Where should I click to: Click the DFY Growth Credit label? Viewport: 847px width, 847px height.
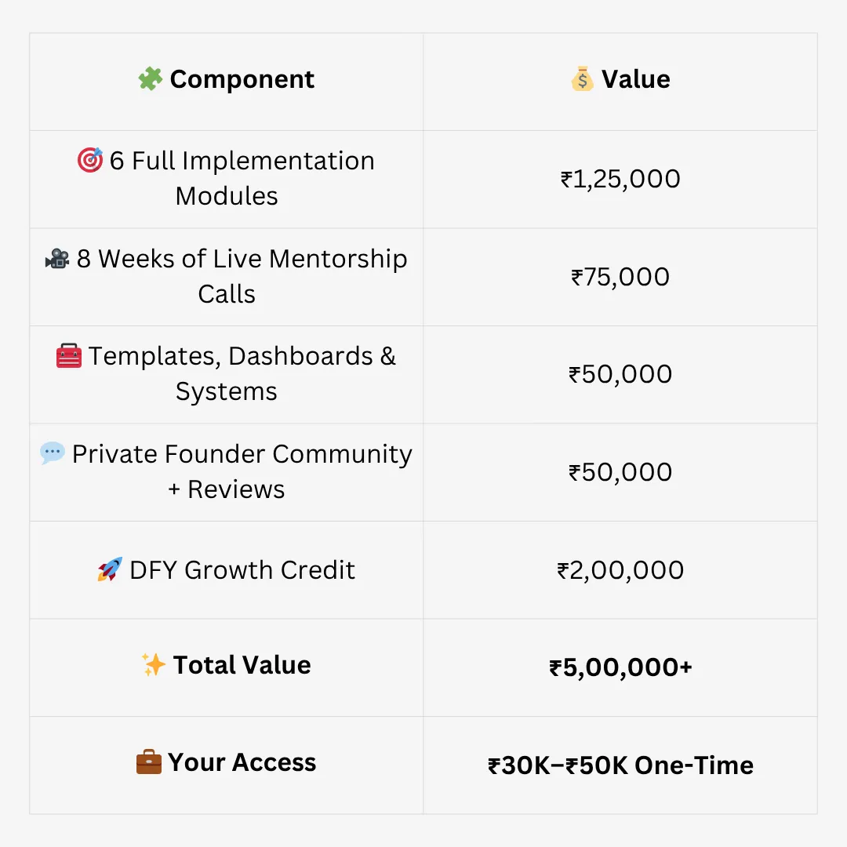pos(242,569)
